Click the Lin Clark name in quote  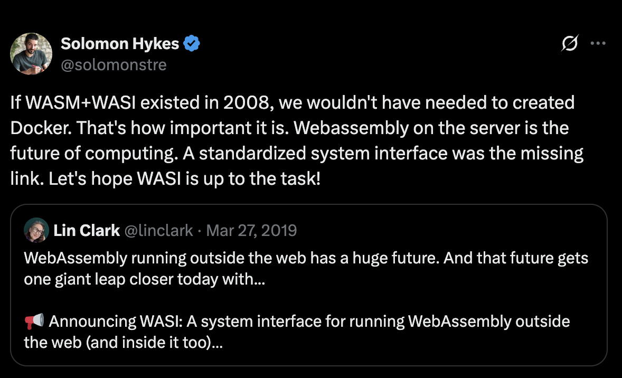point(86,231)
